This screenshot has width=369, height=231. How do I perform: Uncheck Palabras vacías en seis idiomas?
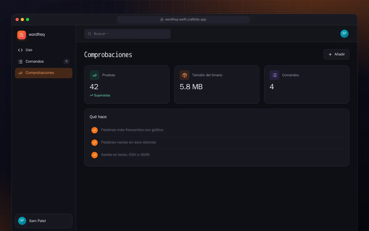95,143
